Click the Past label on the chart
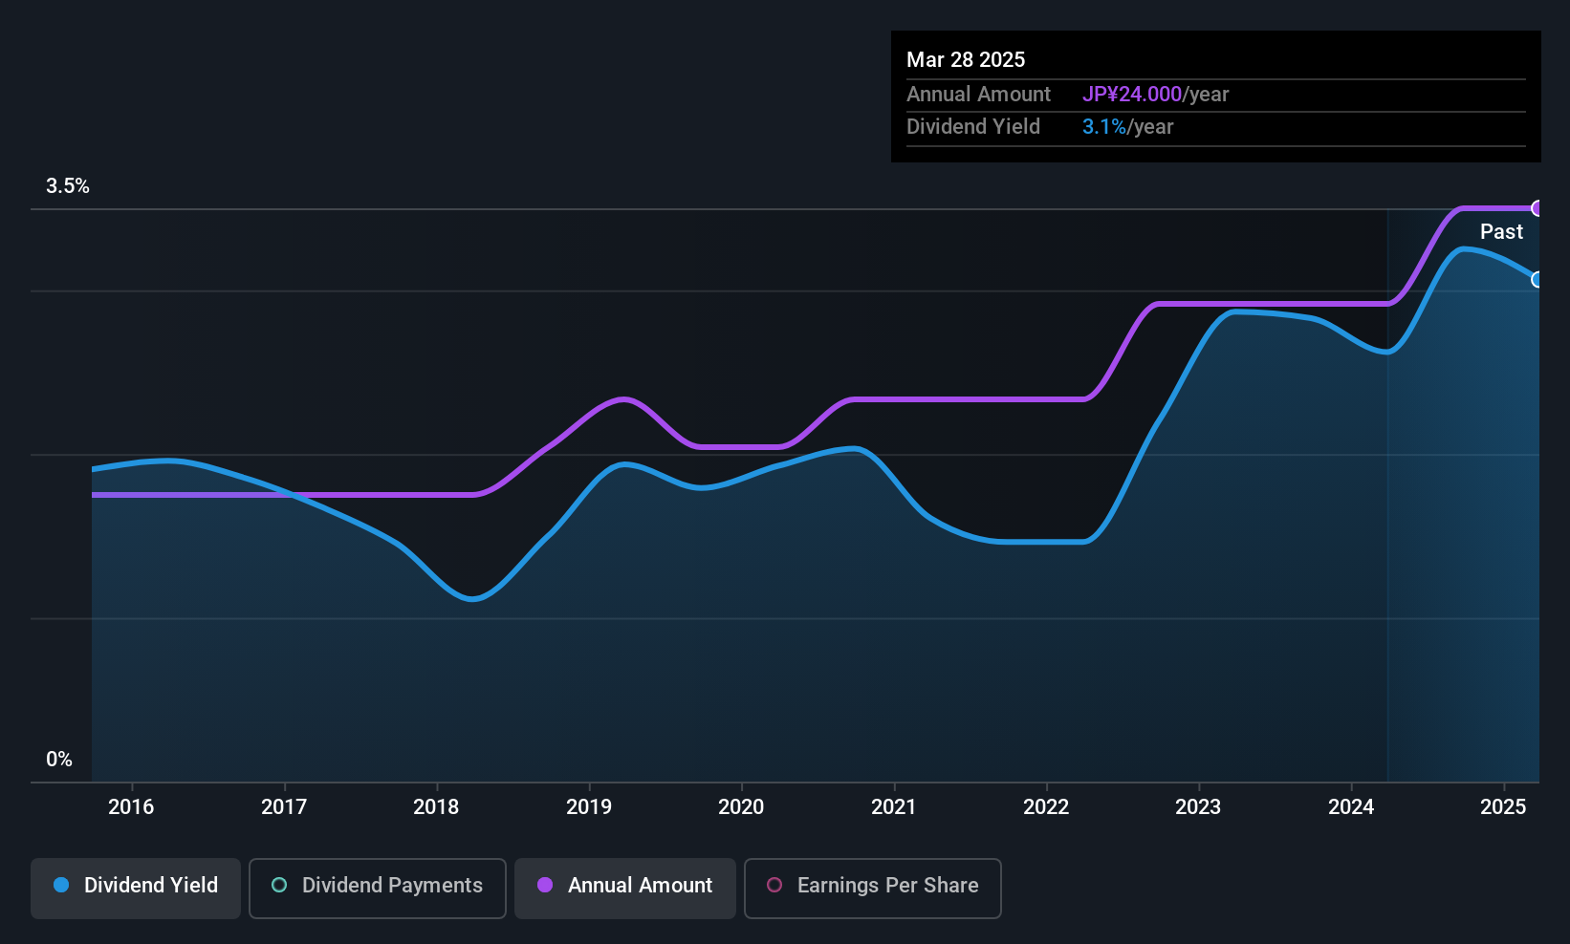Image resolution: width=1570 pixels, height=944 pixels. pyautogui.click(x=1501, y=232)
